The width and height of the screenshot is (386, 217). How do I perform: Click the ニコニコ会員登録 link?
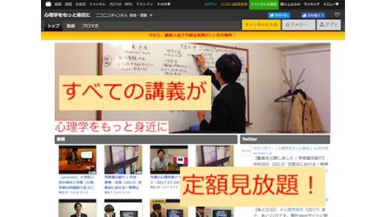[234, 4]
